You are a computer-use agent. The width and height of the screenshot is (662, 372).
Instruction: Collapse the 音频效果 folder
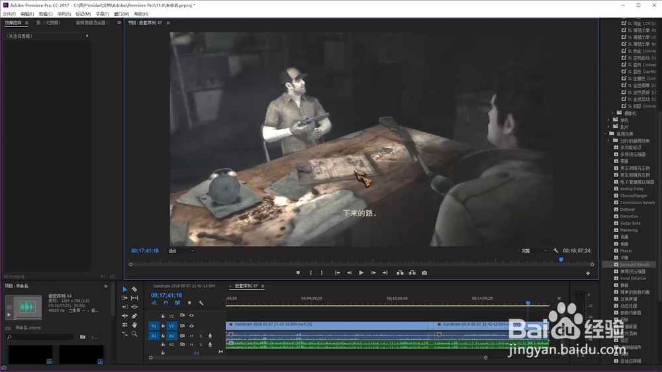(x=605, y=133)
